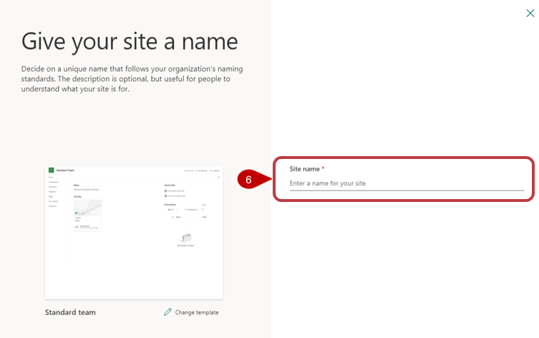Click the red step 6 callout badge
The height and width of the screenshot is (338, 539).
248,180
